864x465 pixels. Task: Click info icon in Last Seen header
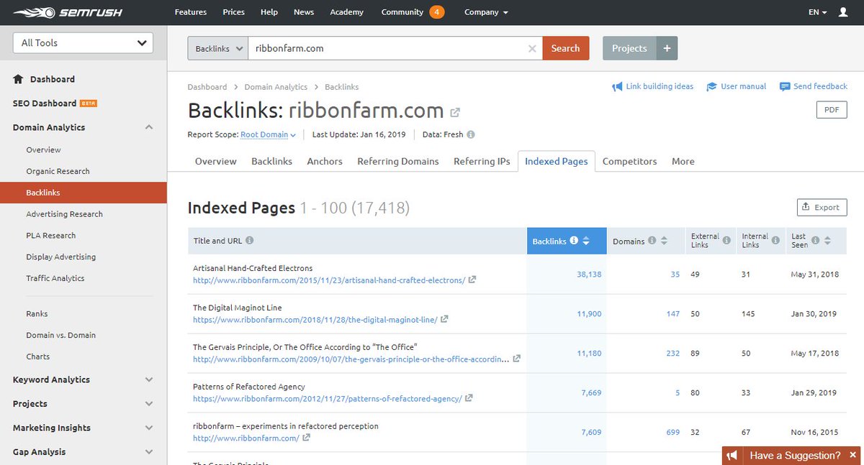pos(815,241)
